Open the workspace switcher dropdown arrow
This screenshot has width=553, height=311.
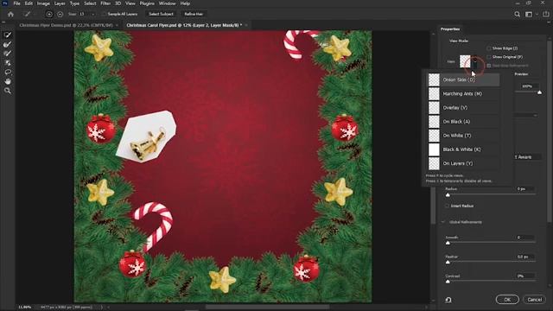[x=537, y=14]
